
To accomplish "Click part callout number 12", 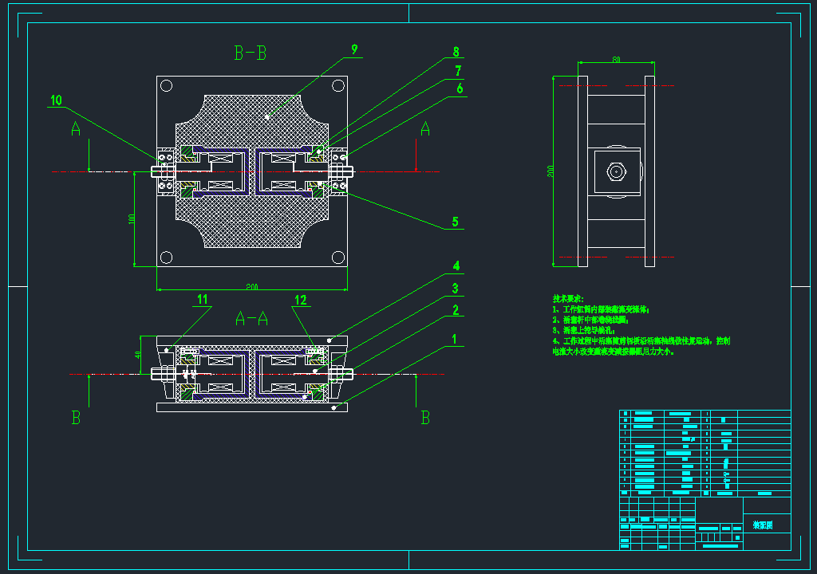I will 301,300.
